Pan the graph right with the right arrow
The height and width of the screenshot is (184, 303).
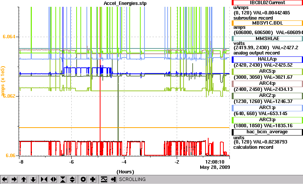(x=14, y=179)
